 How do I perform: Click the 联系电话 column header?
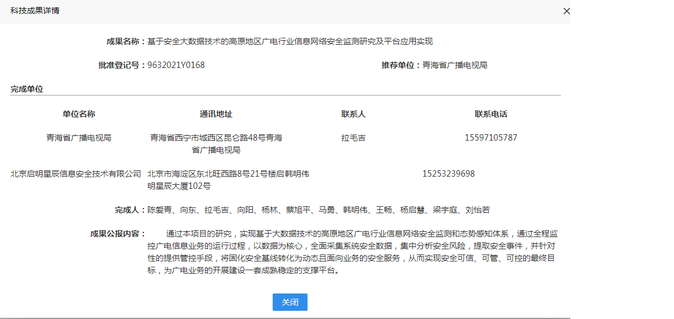point(491,114)
